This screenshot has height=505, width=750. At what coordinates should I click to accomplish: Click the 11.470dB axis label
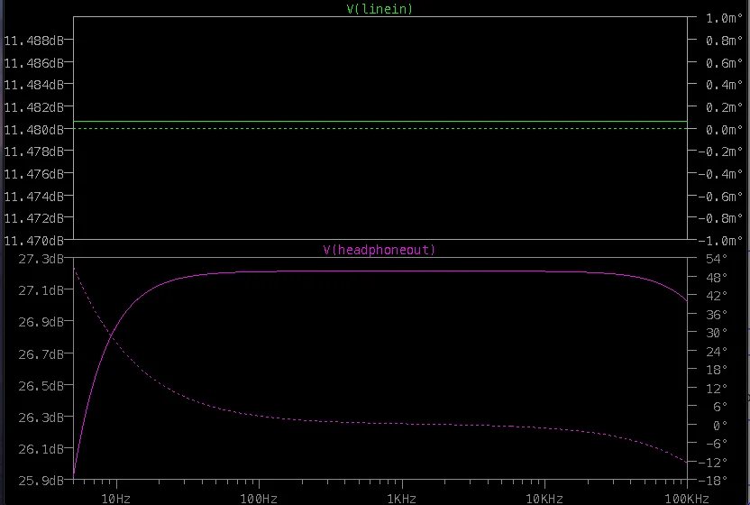[34, 240]
